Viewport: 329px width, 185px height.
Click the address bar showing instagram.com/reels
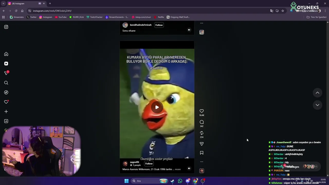pos(149,11)
